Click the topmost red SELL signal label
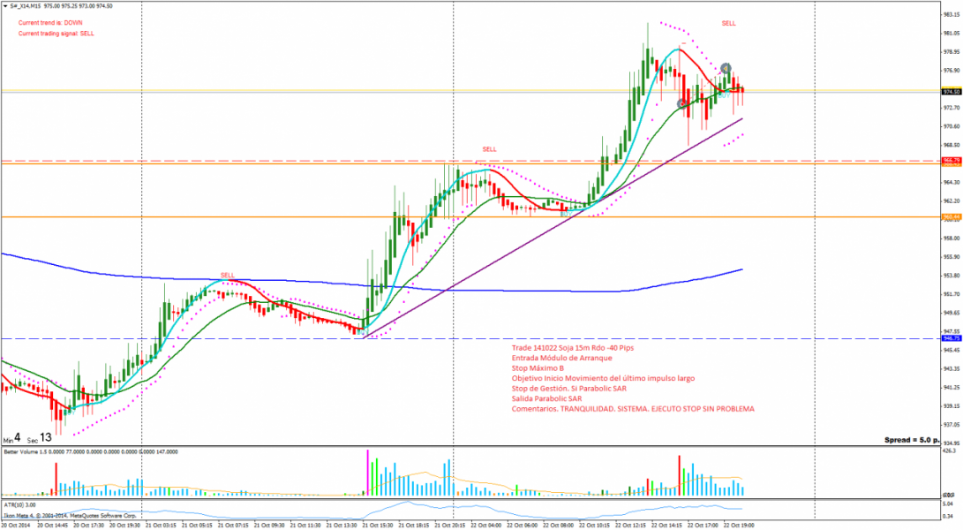The height and width of the screenshot is (530, 963). 728,23
